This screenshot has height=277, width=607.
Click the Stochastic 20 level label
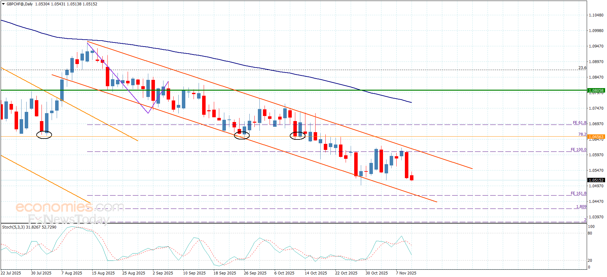click(590, 261)
